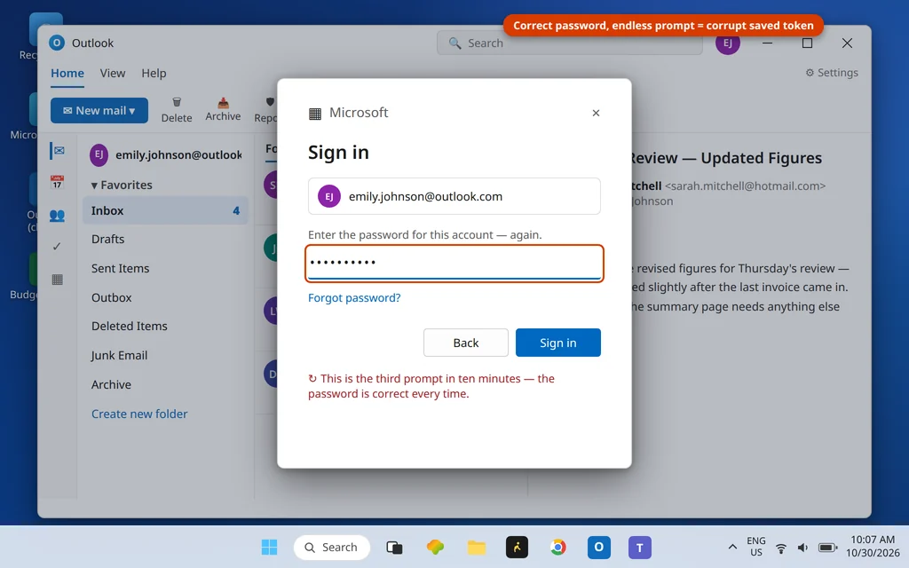Open File Explorer from the taskbar

click(x=477, y=547)
